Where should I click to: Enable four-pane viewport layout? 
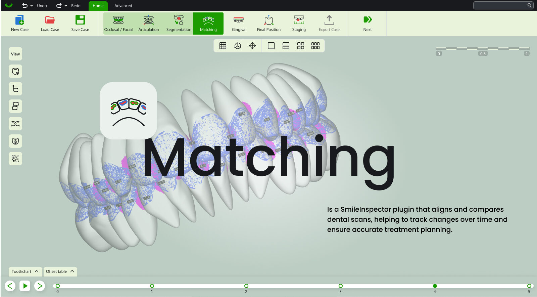tap(301, 46)
